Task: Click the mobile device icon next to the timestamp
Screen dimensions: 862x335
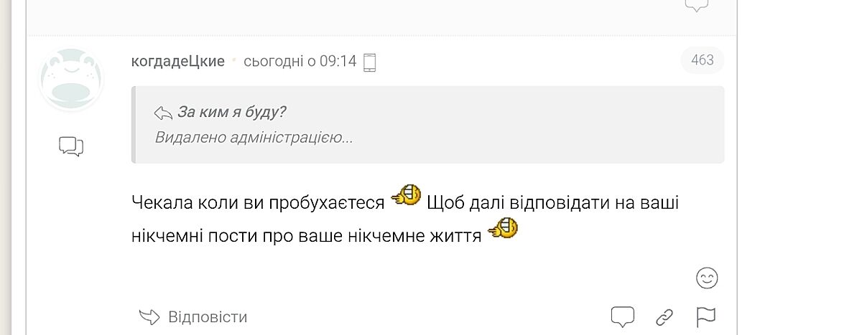Action: pos(370,62)
